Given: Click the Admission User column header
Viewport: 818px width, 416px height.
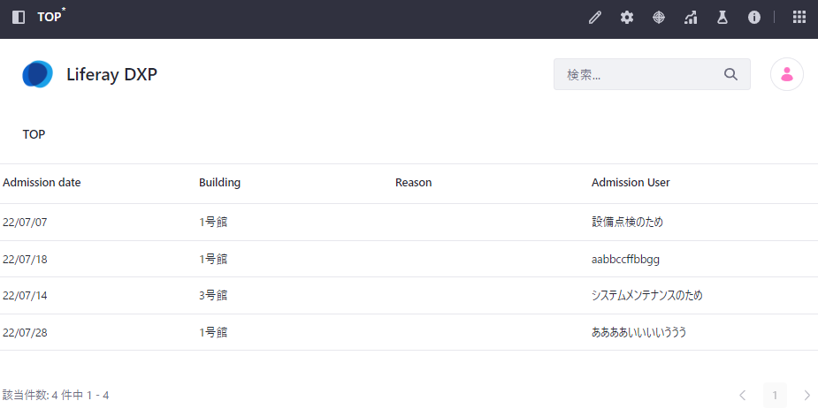Looking at the screenshot, I should point(631,183).
